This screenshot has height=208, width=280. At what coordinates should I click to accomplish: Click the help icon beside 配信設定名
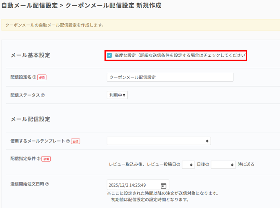click(x=34, y=77)
